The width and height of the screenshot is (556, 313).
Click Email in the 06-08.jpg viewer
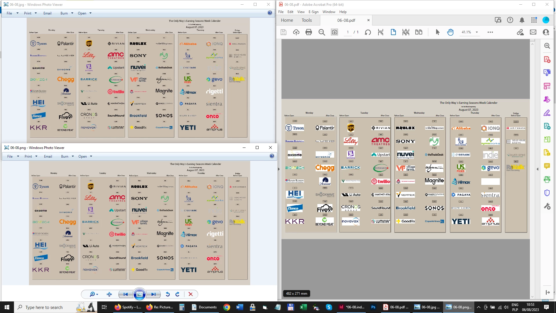pos(47,13)
